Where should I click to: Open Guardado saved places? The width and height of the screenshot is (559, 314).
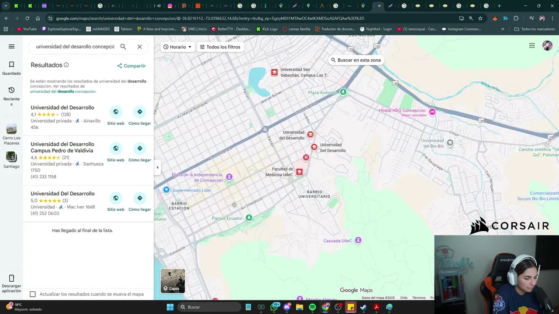click(x=11, y=68)
